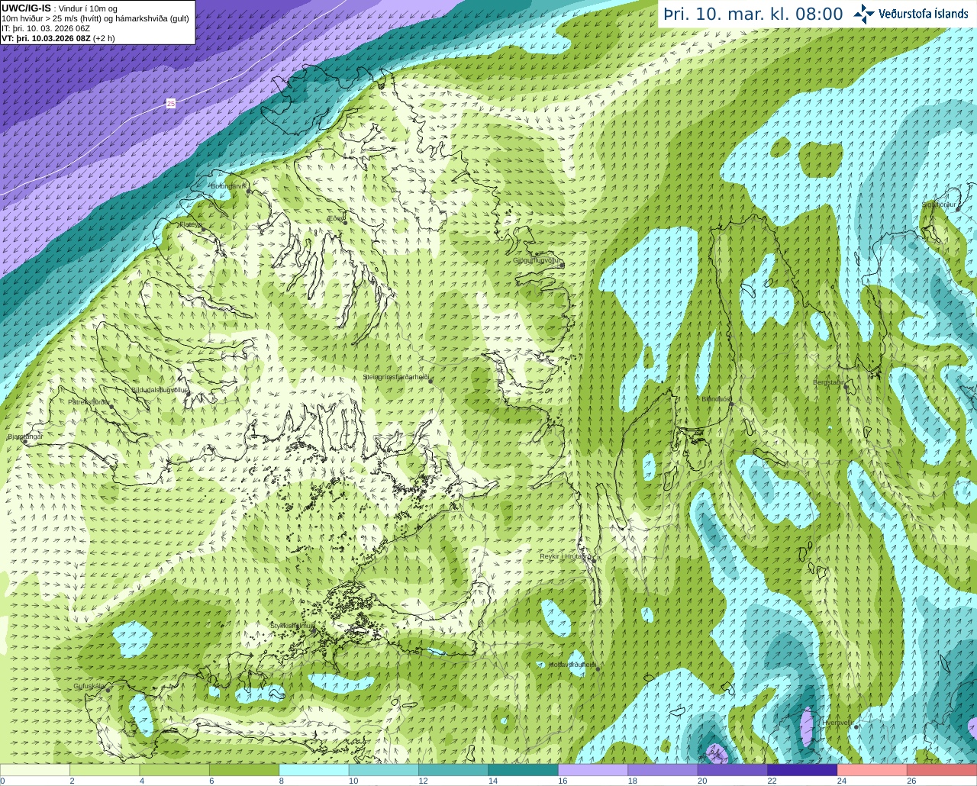
Task: Select the Holtavörðuheiði station marker
Action: [x=598, y=669]
